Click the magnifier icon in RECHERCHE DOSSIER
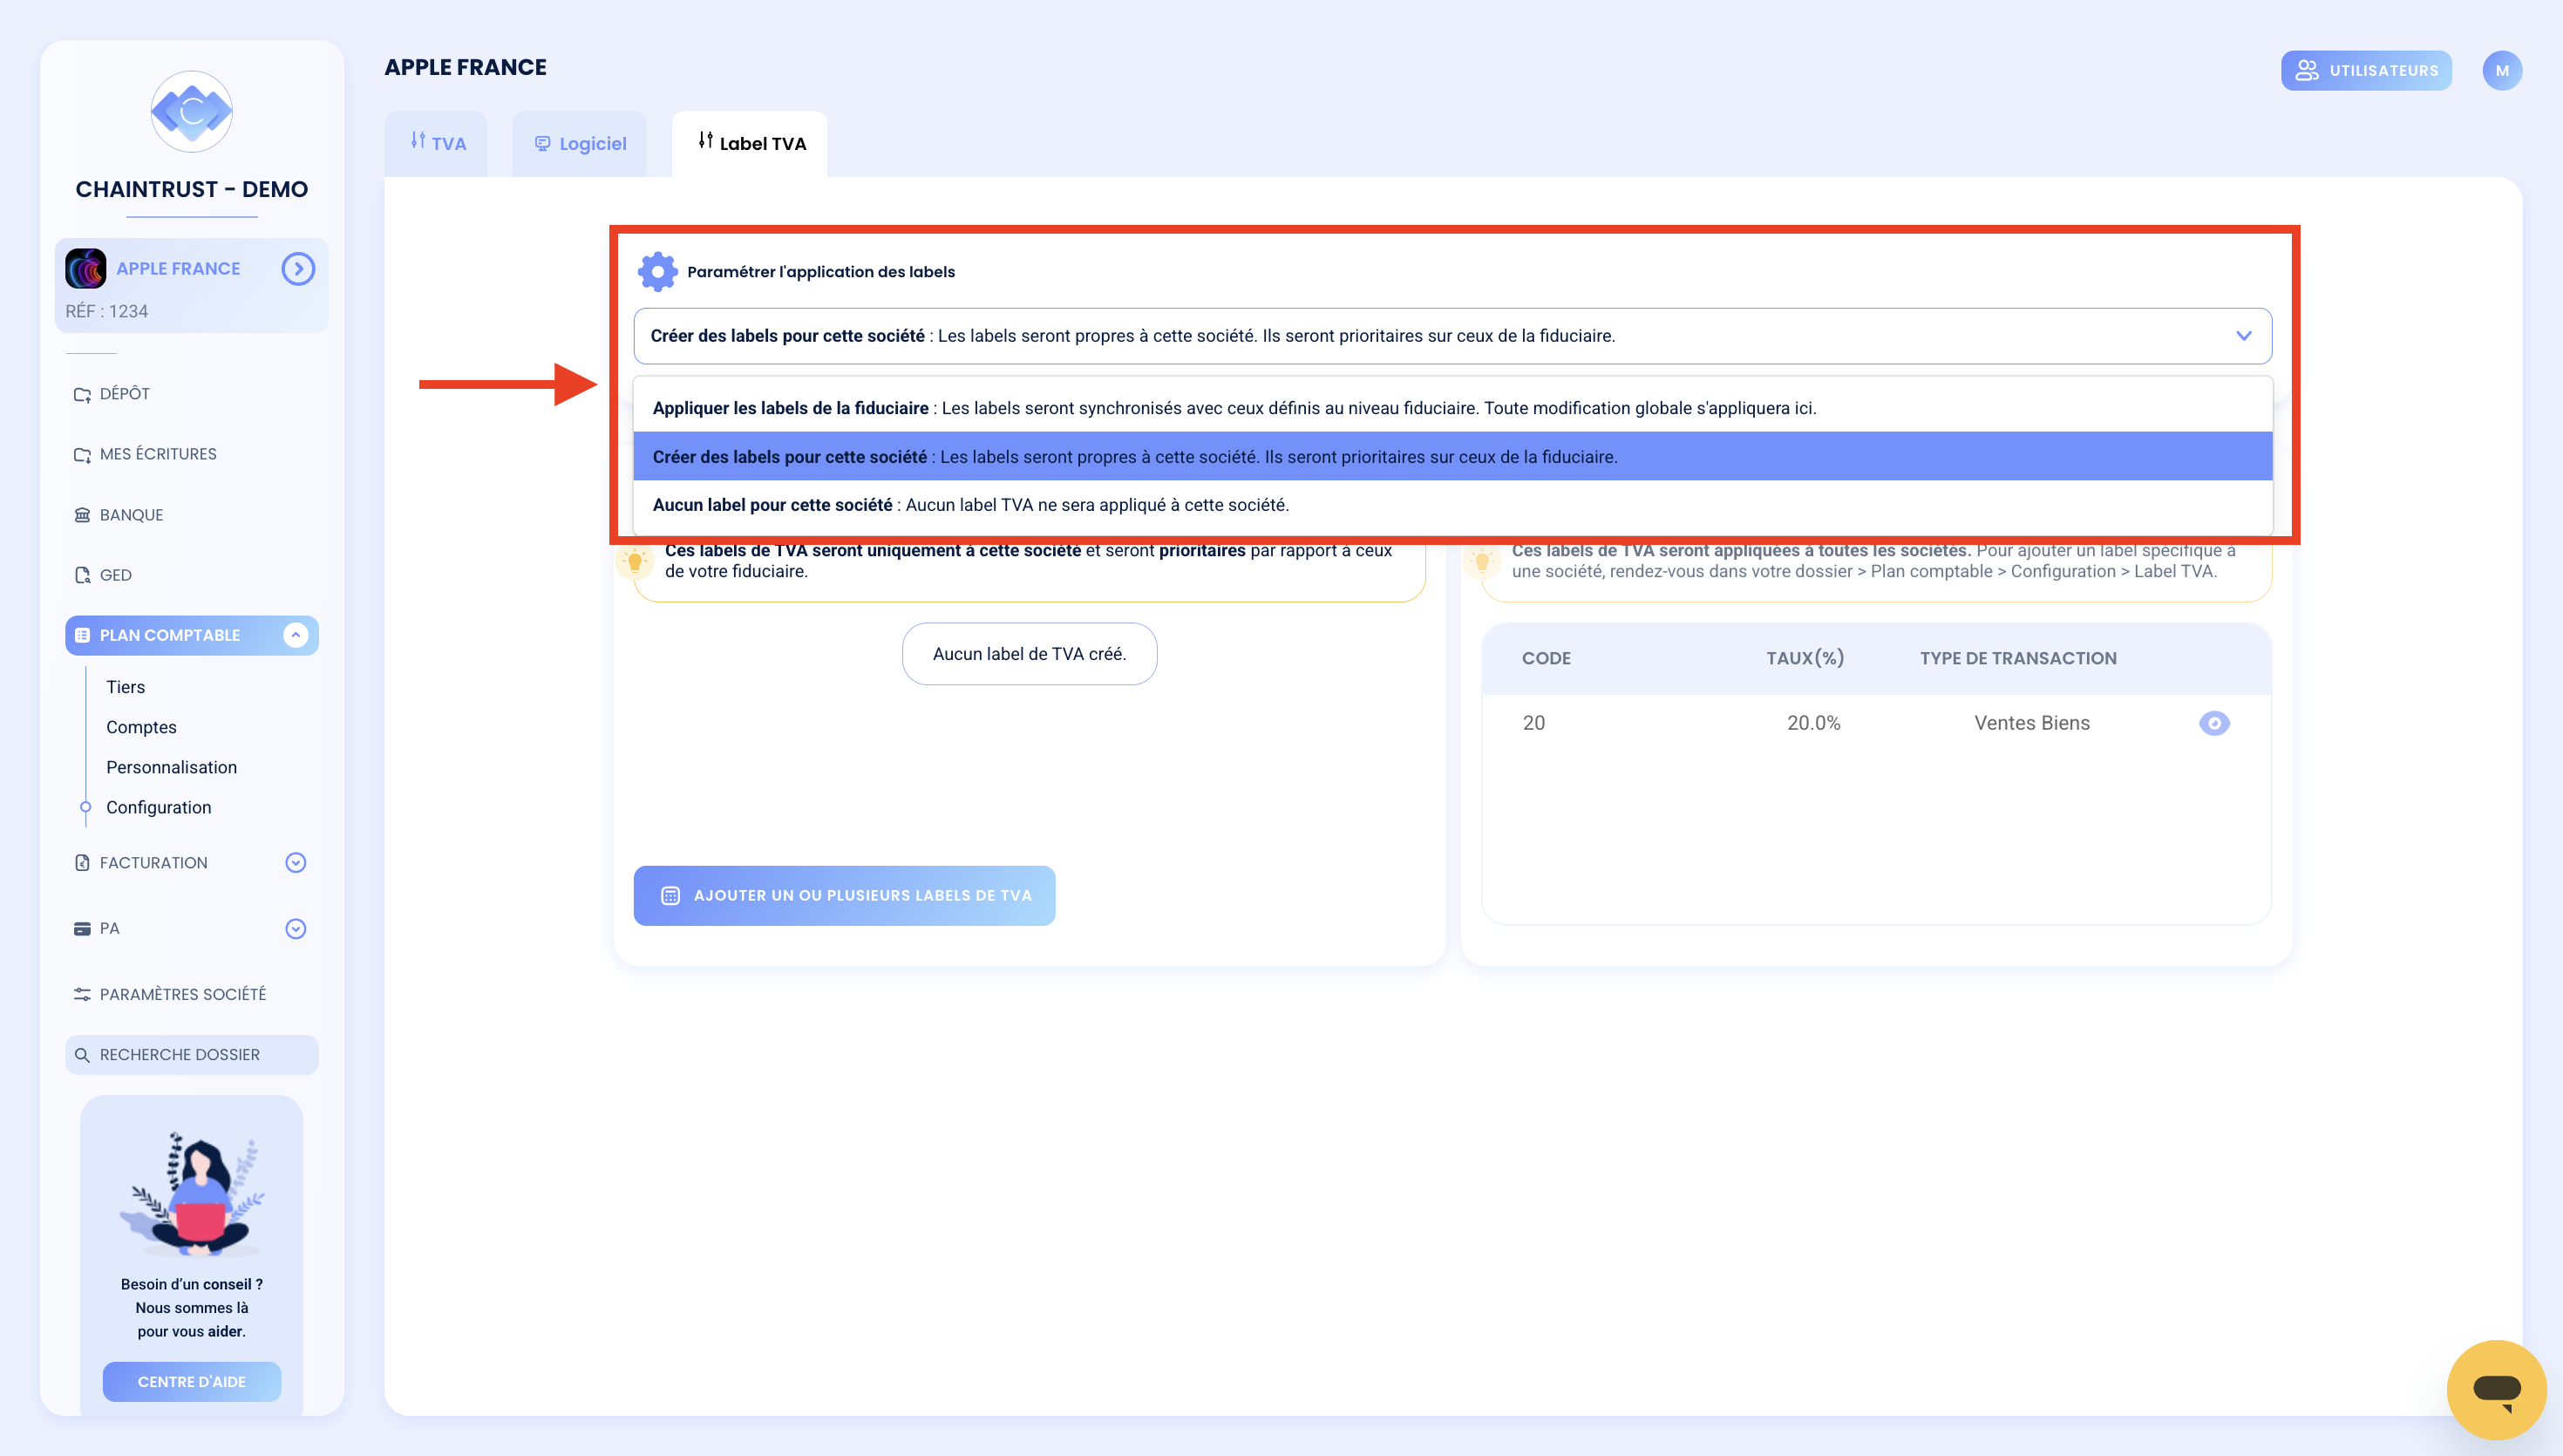Viewport: 2563px width, 1456px height. [82, 1055]
